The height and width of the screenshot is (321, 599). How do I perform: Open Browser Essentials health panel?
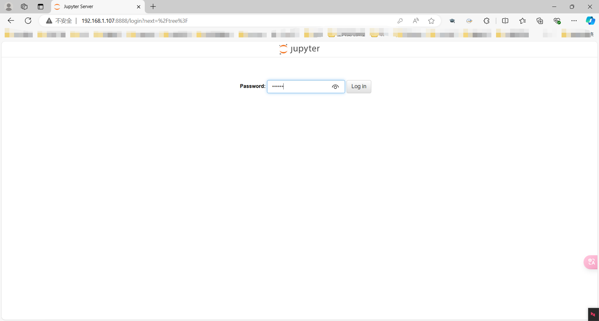557,20
